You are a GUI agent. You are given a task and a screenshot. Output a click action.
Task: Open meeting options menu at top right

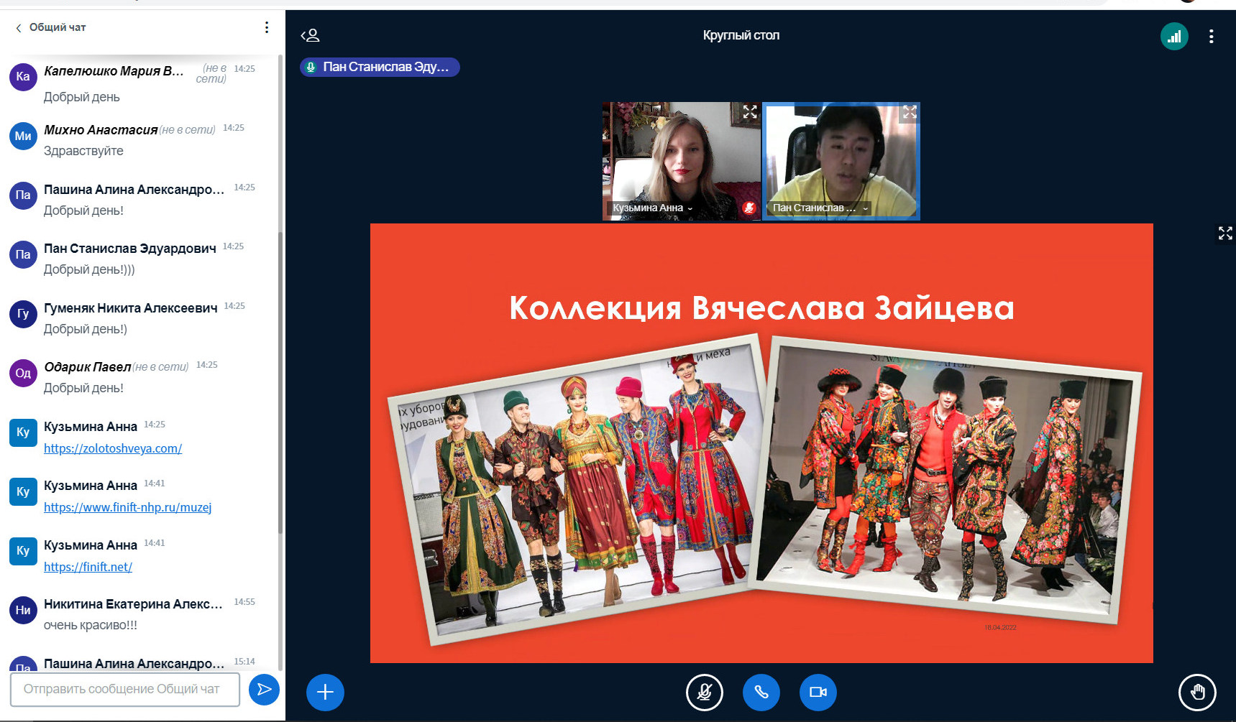pyautogui.click(x=1212, y=37)
